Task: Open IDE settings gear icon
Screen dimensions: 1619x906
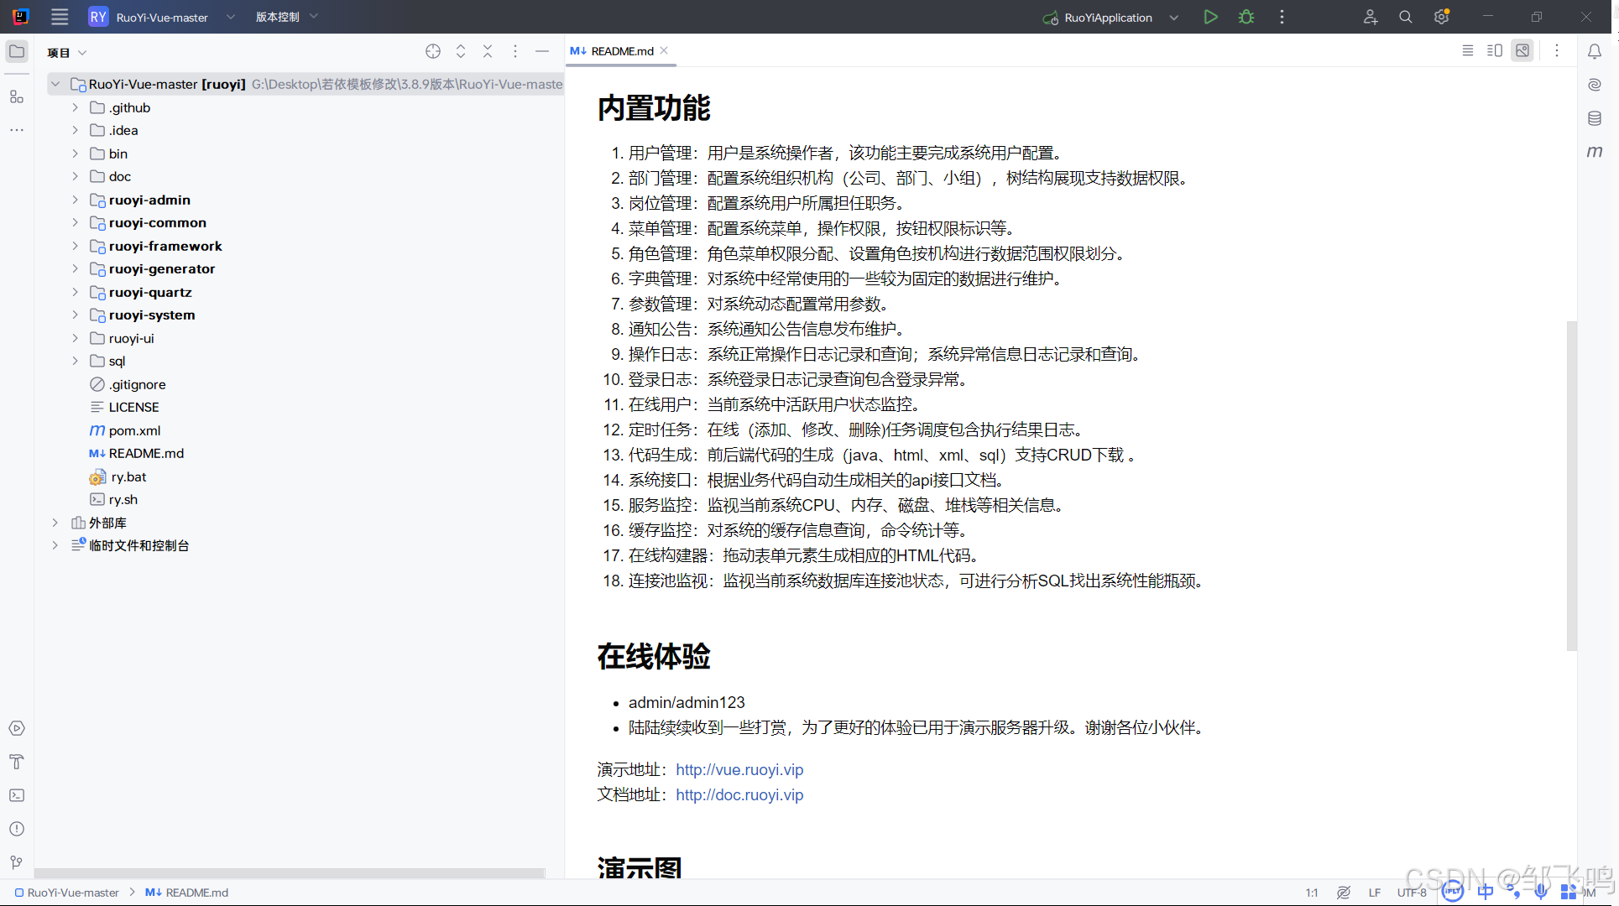Action: click(x=1441, y=17)
